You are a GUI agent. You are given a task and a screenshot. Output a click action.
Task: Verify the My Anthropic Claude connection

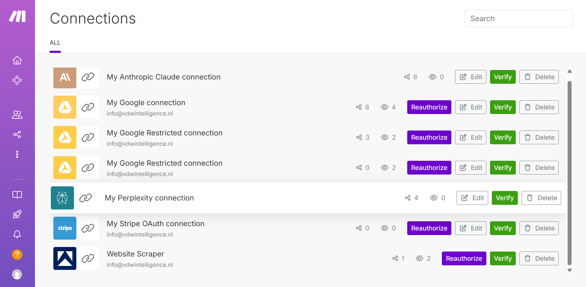(503, 77)
